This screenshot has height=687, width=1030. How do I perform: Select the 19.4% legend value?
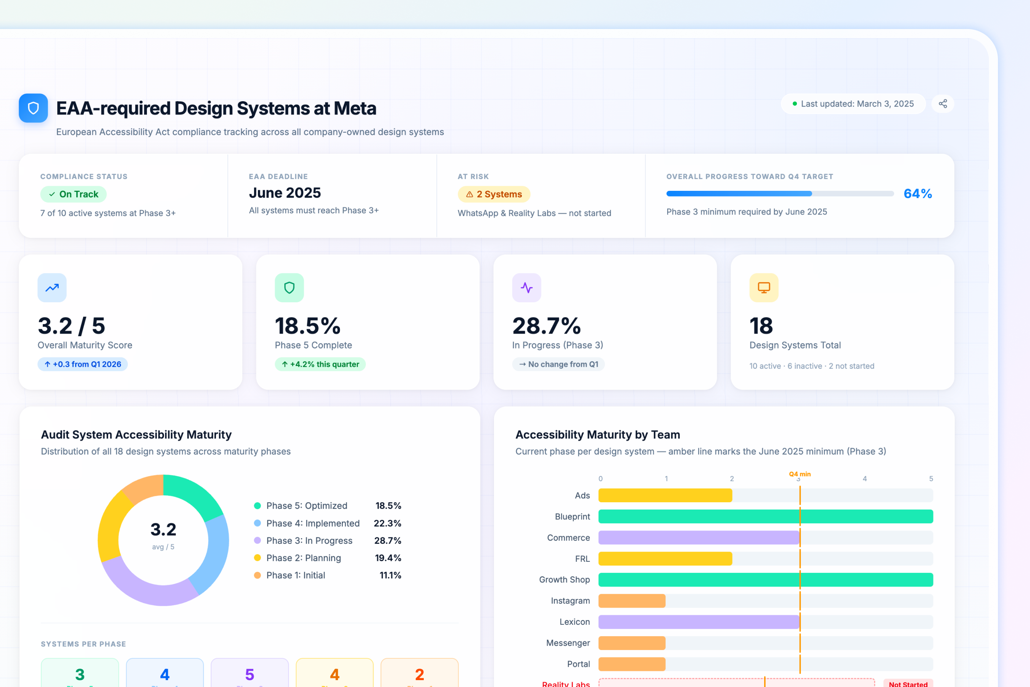tap(388, 558)
